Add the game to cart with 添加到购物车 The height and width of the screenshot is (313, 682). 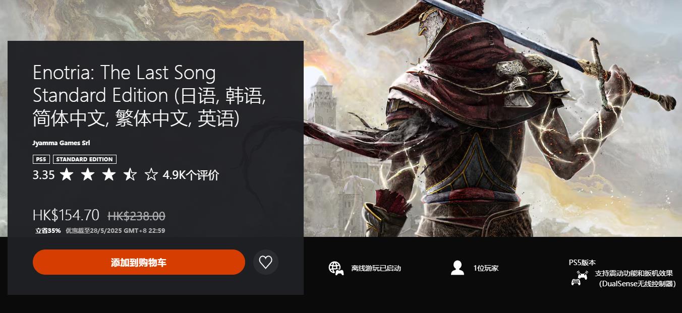139,262
